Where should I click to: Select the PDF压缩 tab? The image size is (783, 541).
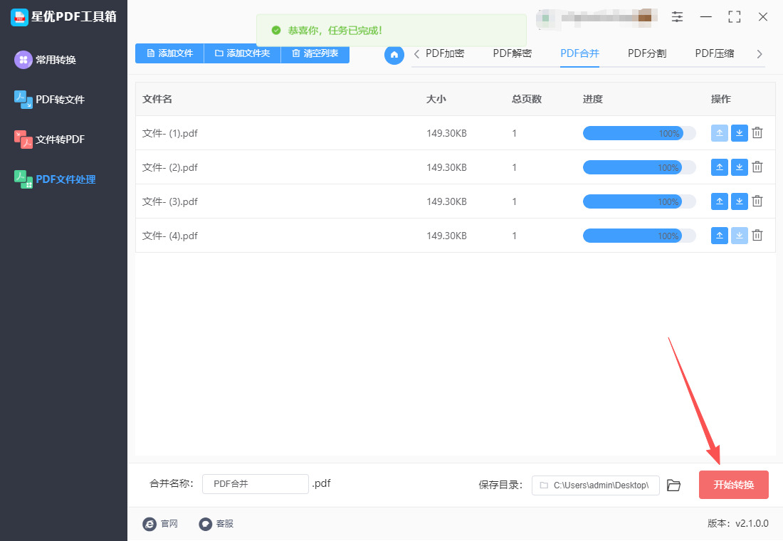[714, 53]
